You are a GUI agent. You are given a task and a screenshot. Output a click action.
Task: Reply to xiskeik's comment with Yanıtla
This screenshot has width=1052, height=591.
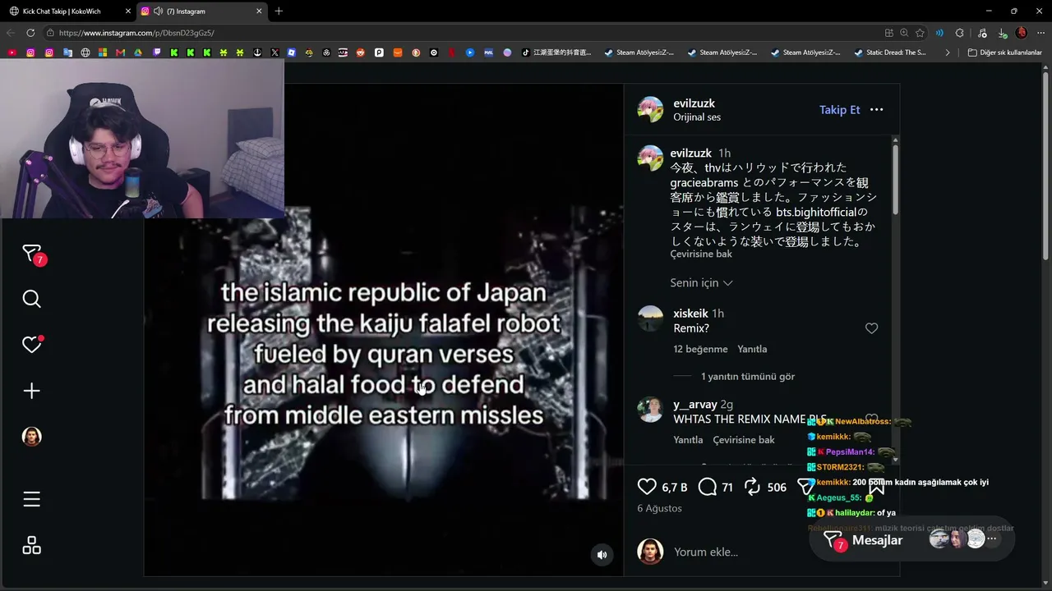tap(752, 350)
